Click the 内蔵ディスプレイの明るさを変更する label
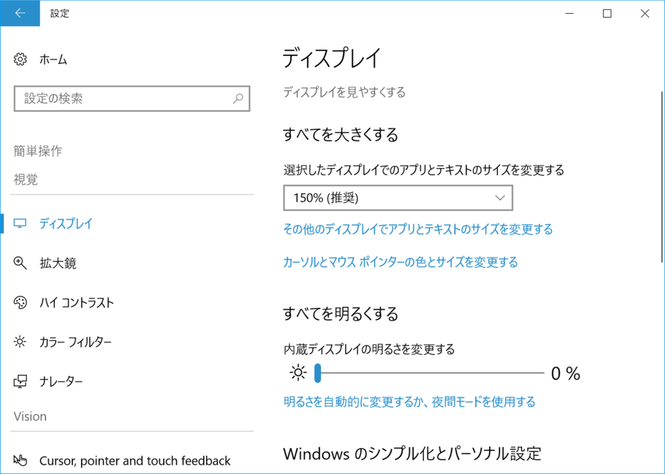Screen dimensions: 665x474 tap(369, 349)
